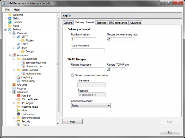Viewport: 185px width, 138px height.
Task: Click the multi.surbl.org entry icon
Action: pos(23,73)
